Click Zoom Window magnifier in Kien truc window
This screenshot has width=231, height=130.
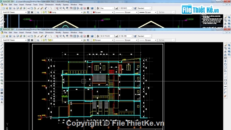click(64, 36)
